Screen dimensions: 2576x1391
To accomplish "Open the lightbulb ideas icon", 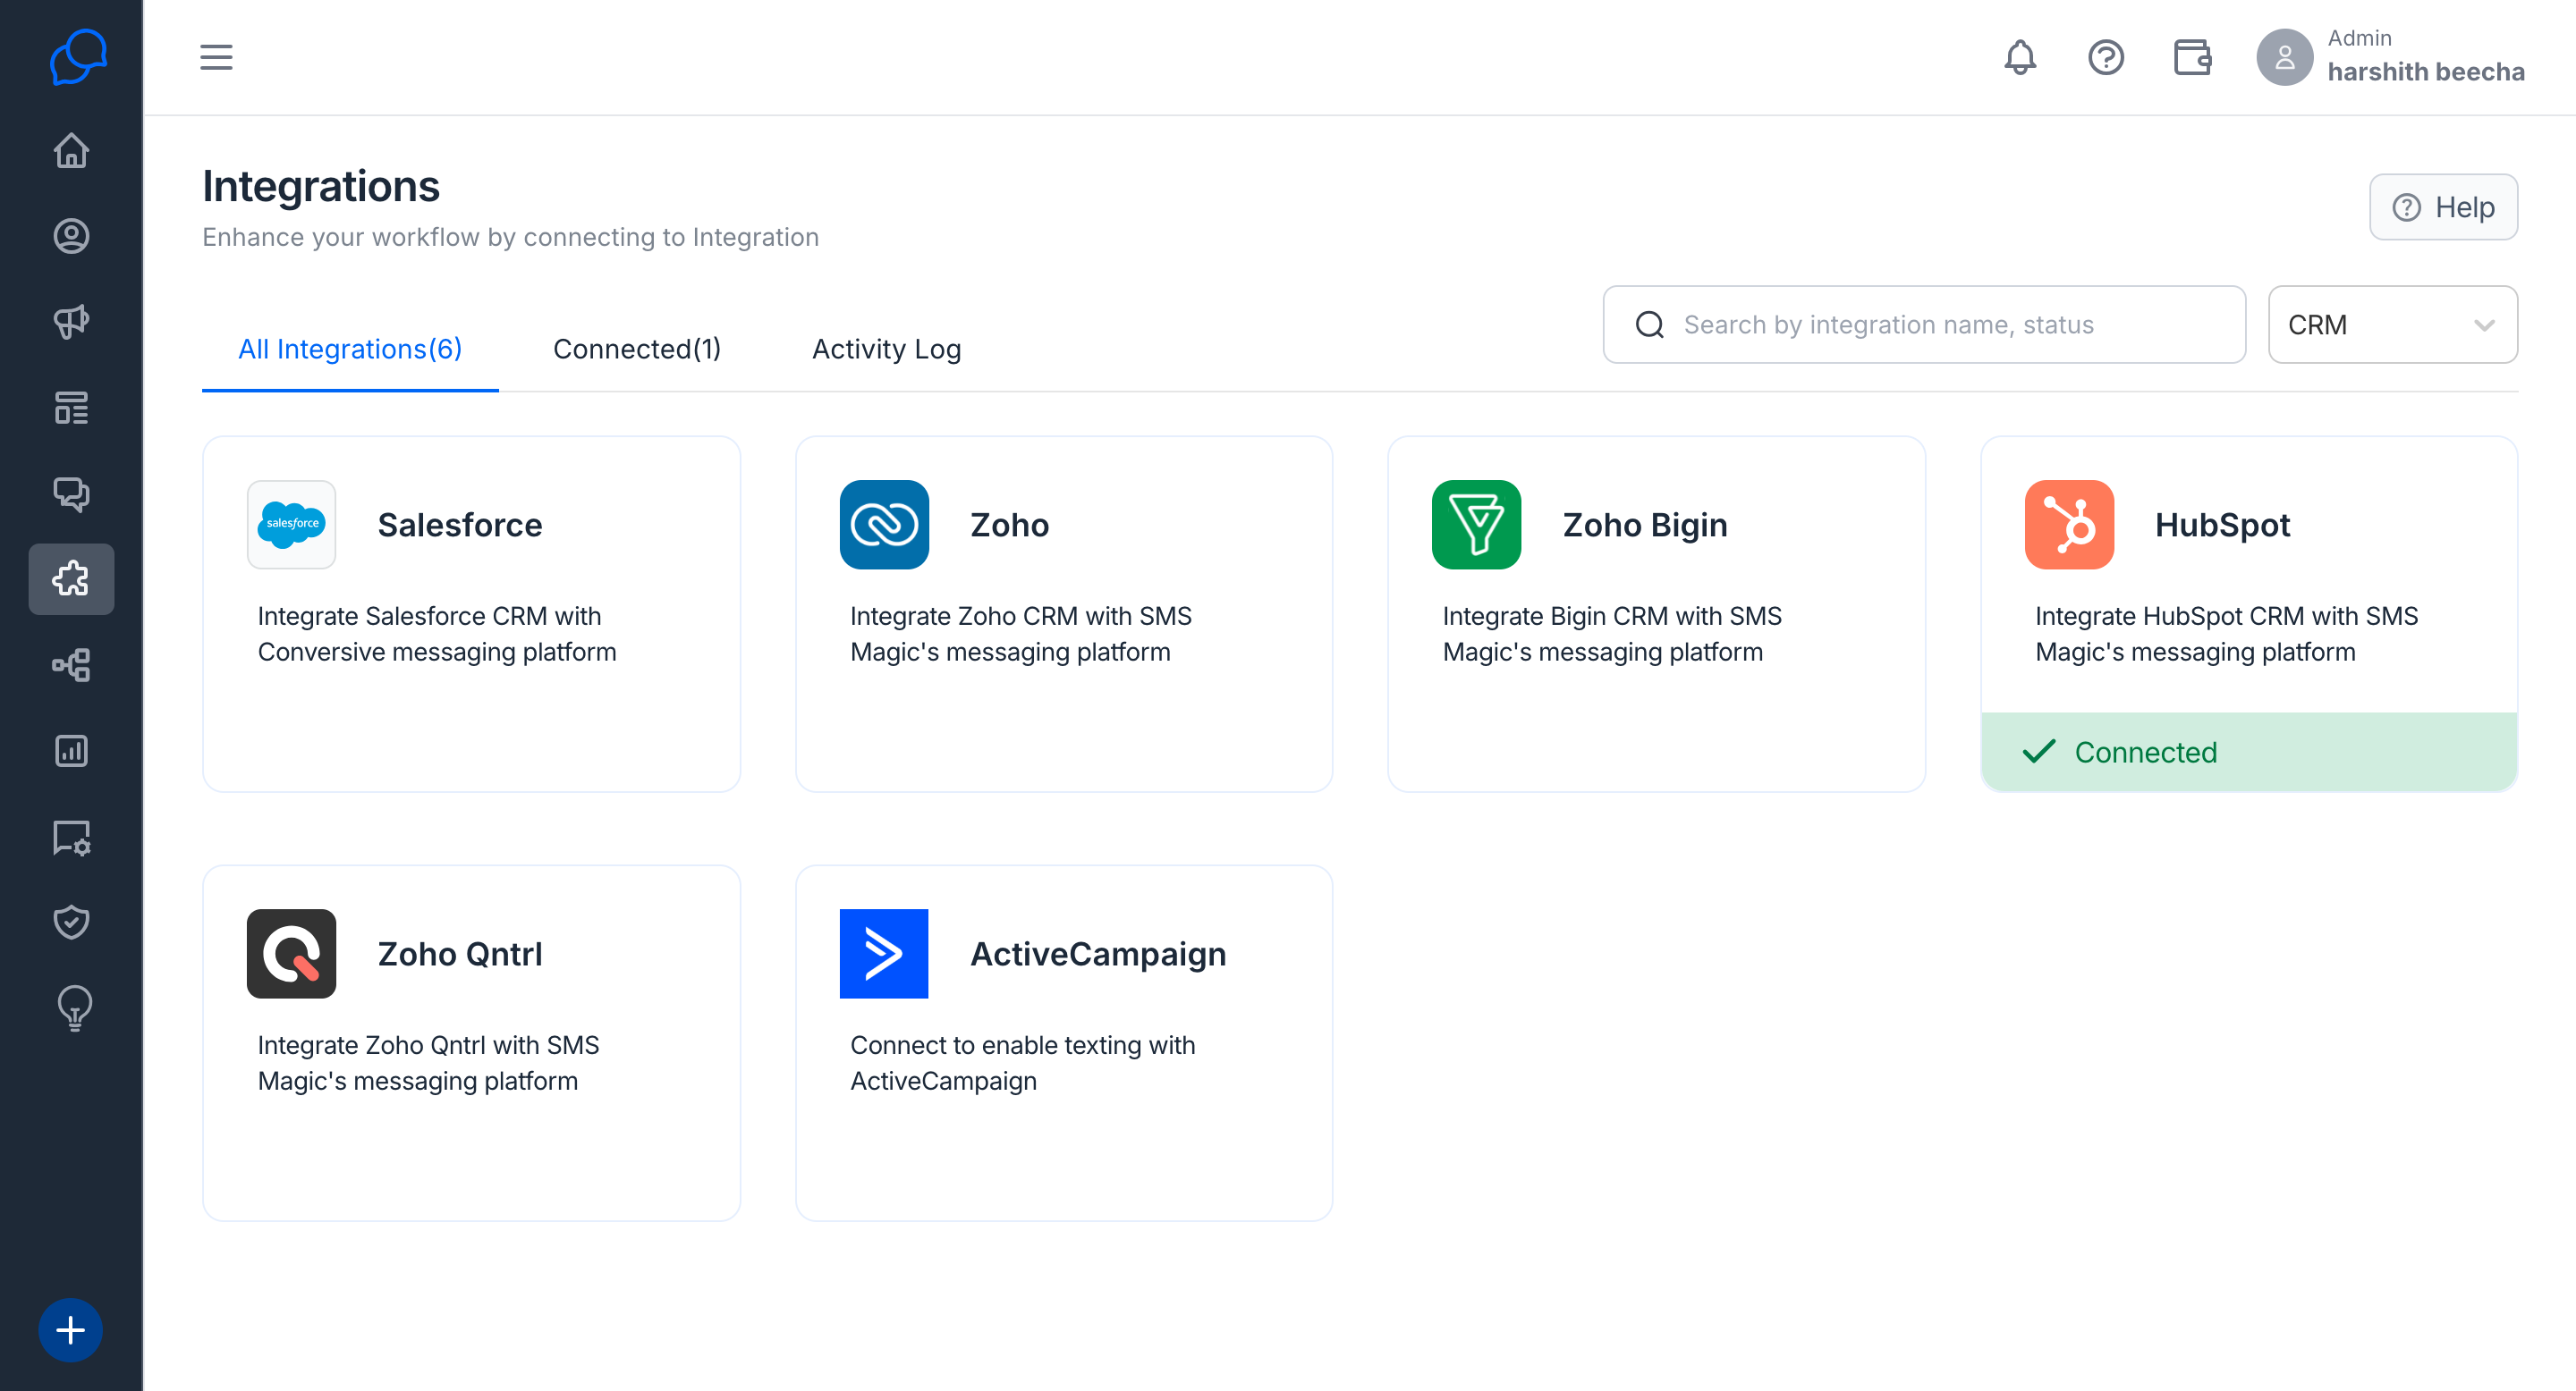I will (74, 1008).
